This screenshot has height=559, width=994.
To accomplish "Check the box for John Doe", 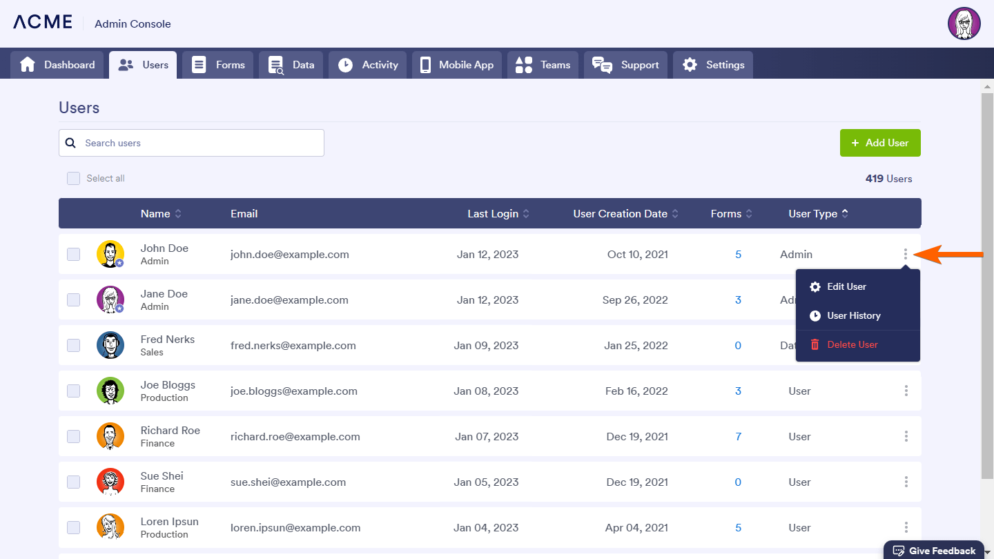I will coord(73,254).
